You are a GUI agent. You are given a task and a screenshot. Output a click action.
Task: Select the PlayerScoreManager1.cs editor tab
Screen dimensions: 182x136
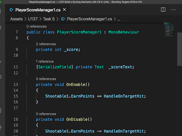coord(38,10)
